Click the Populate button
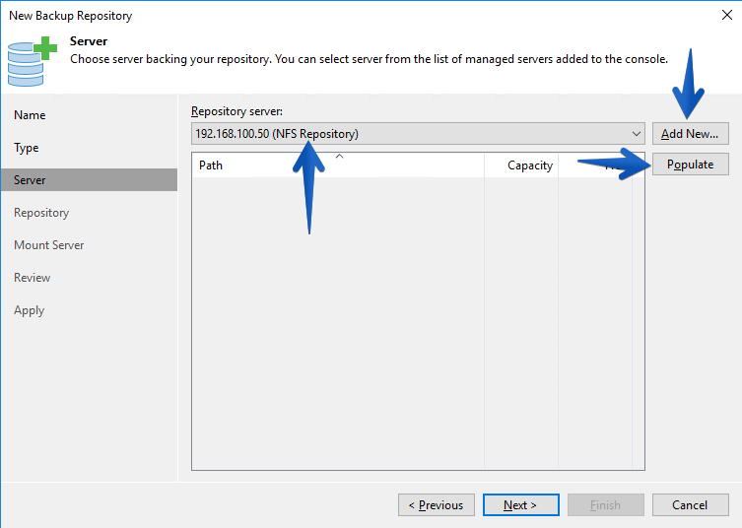The height and width of the screenshot is (528, 742). (x=691, y=165)
